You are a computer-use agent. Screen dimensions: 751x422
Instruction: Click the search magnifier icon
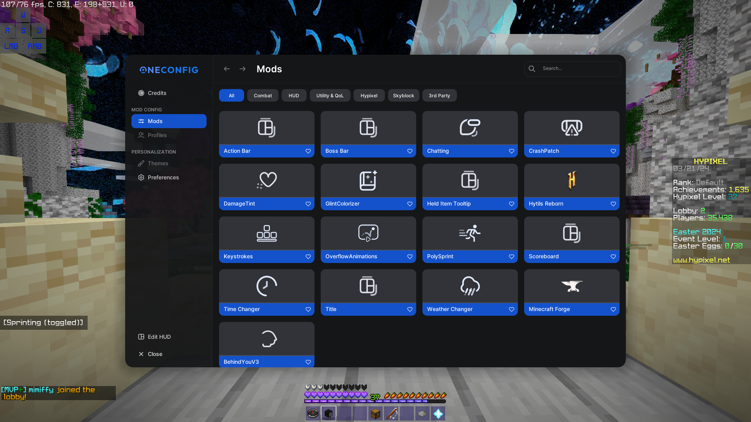[x=532, y=69]
